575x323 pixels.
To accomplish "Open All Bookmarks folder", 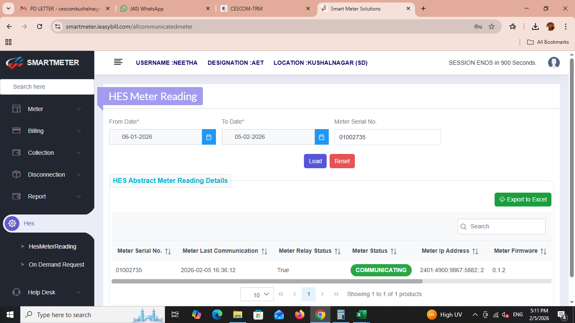I will [x=548, y=42].
